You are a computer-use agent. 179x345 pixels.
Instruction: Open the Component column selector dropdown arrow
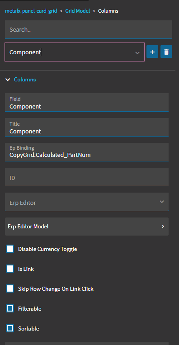[137, 52]
